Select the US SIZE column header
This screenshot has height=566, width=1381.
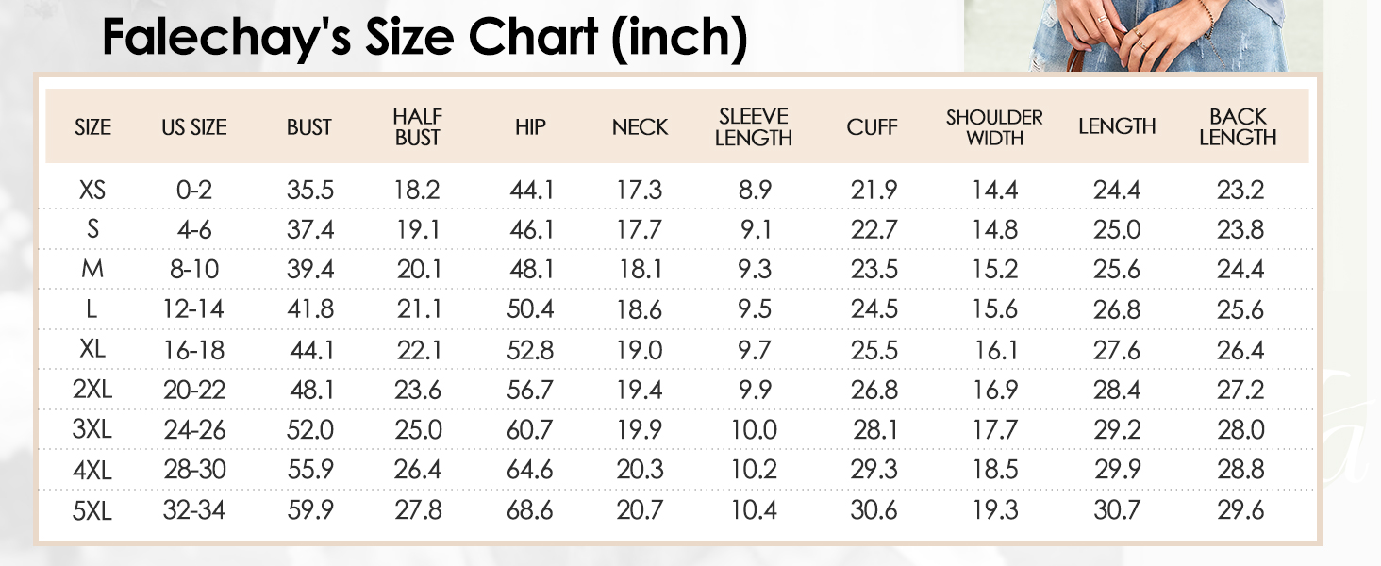(x=193, y=127)
